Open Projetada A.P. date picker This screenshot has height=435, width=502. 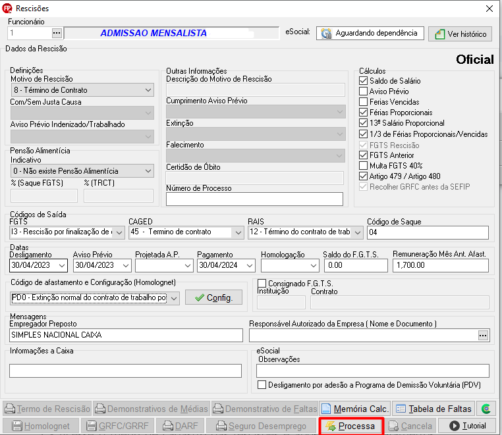coord(188,265)
